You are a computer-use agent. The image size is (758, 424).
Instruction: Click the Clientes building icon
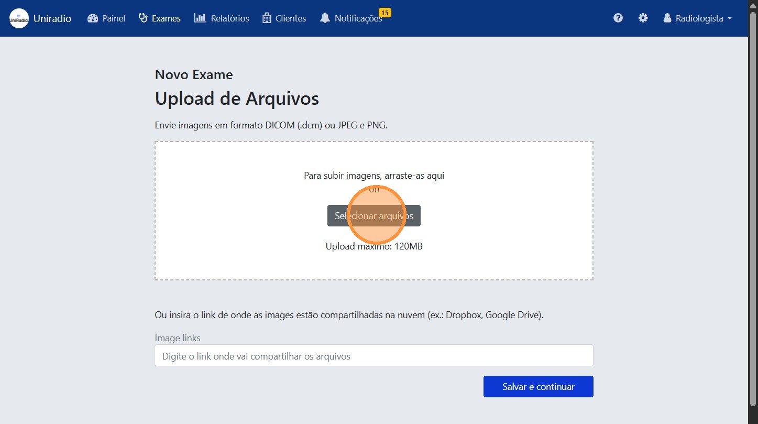(x=267, y=18)
